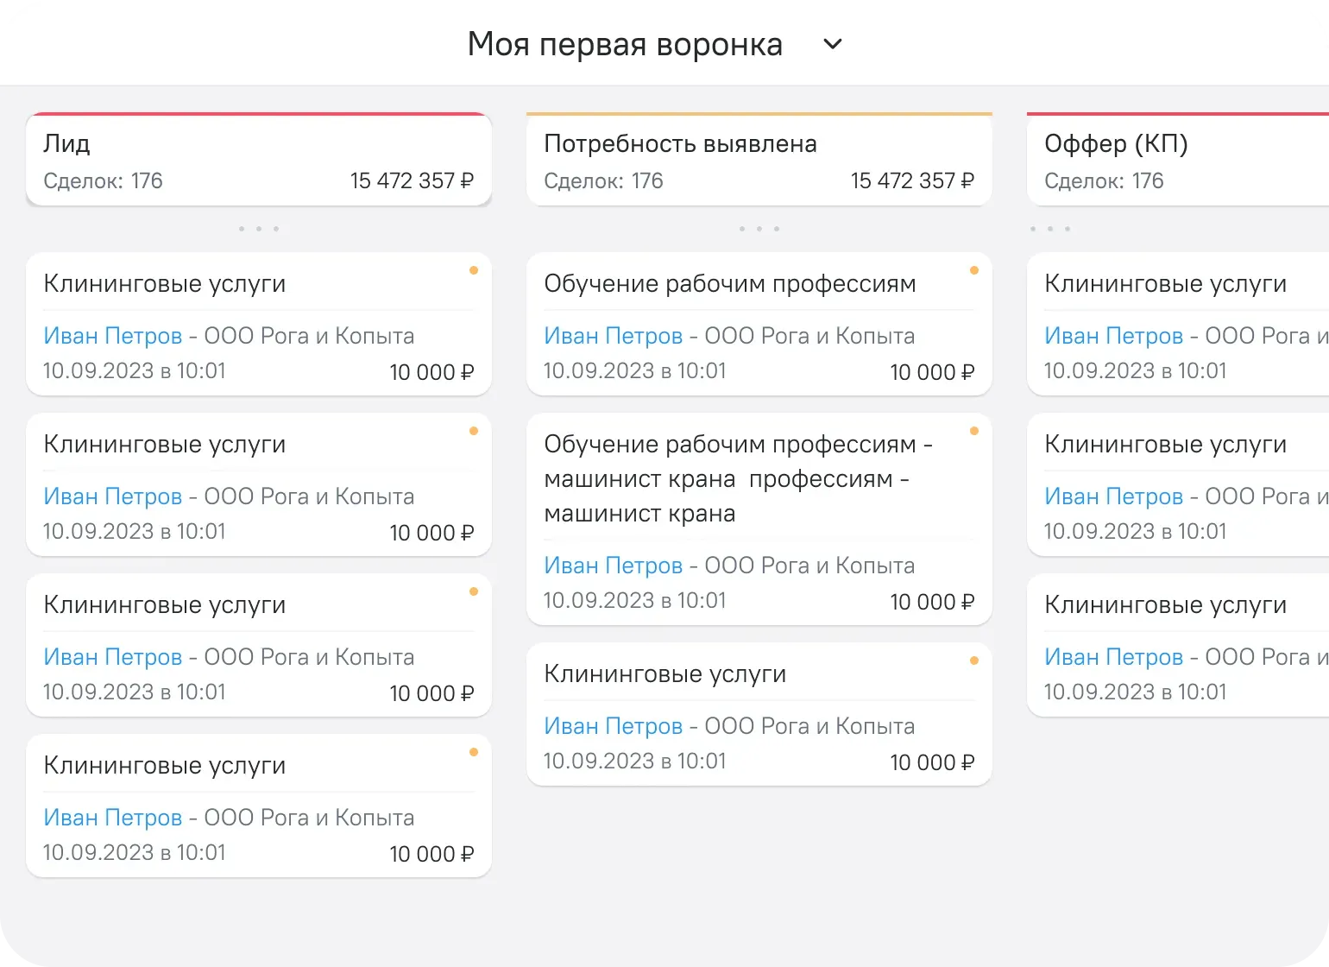Viewport: 1329px width, 967px height.
Task: Select the total amount 15 472 357 ₽ in Лид
Action: 410,180
